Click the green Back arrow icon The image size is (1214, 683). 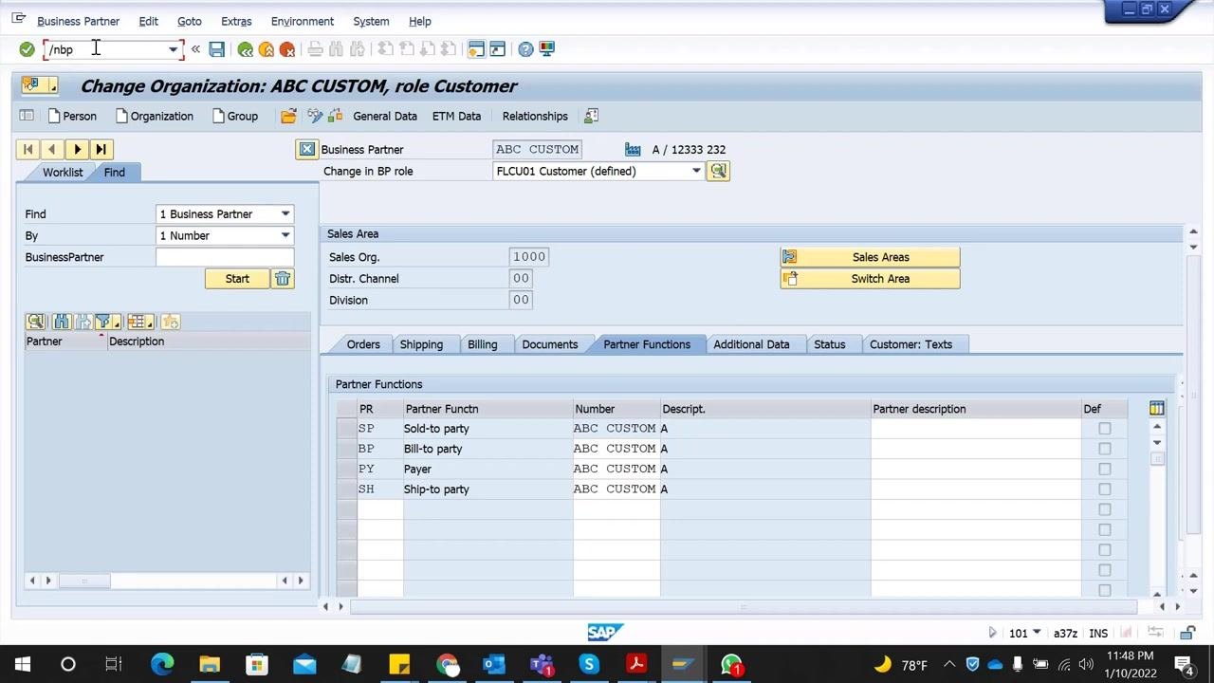coord(246,49)
